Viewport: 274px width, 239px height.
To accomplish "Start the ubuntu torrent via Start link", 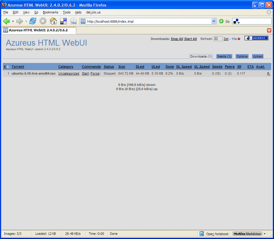I will (85, 73).
